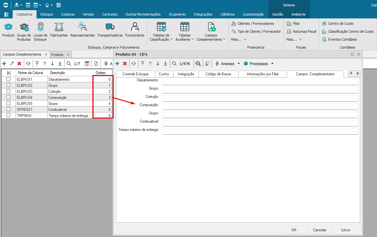The image size is (377, 237).
Task: Open Transportadoras registry
Action: (110, 30)
